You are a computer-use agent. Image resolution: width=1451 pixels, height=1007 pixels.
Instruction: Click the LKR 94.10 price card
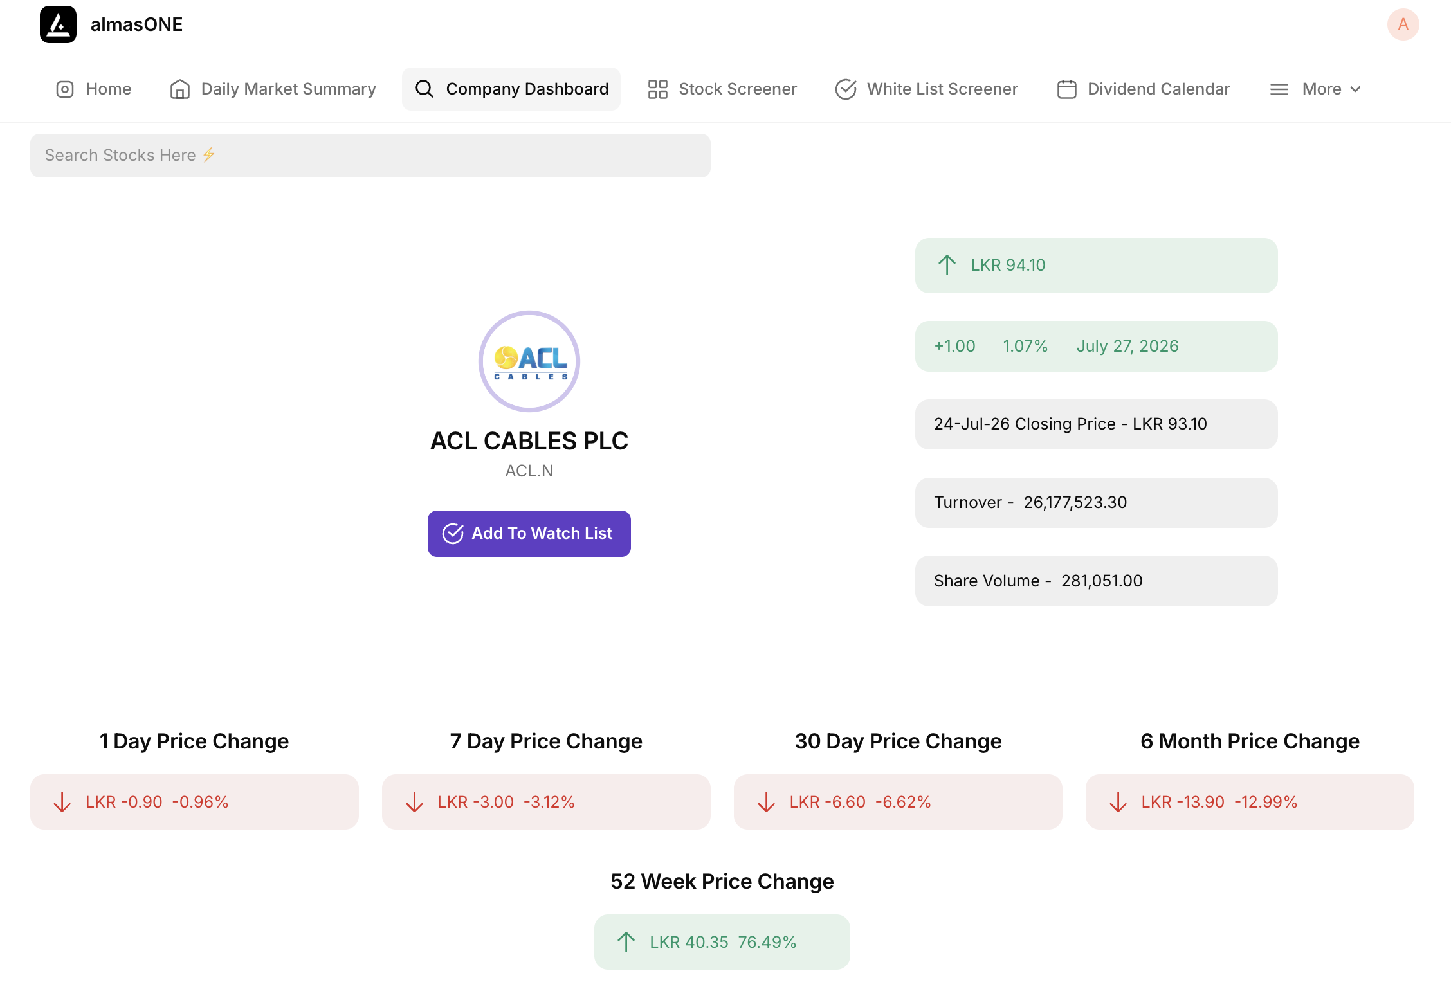tap(1096, 265)
